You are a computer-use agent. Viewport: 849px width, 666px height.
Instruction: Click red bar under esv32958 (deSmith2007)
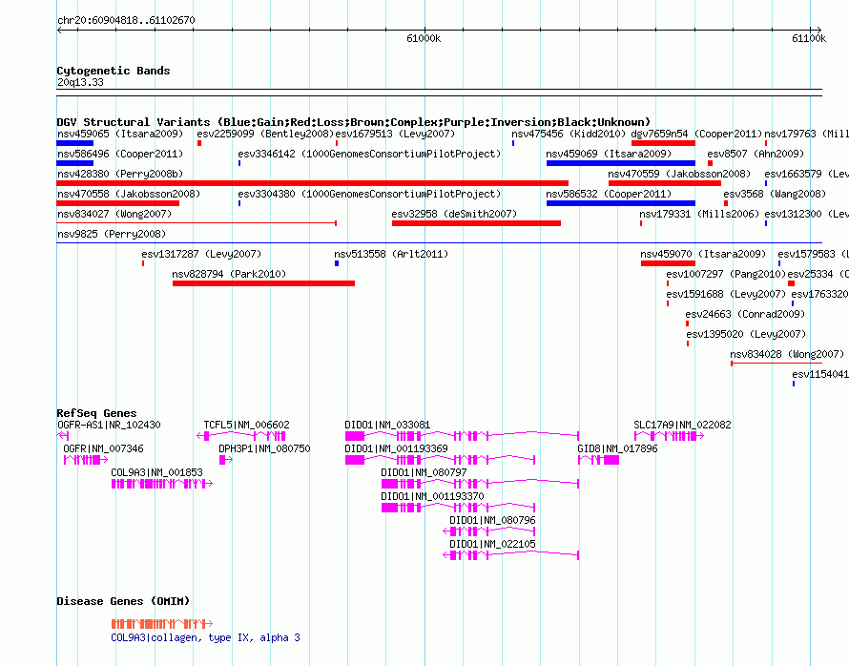[476, 223]
